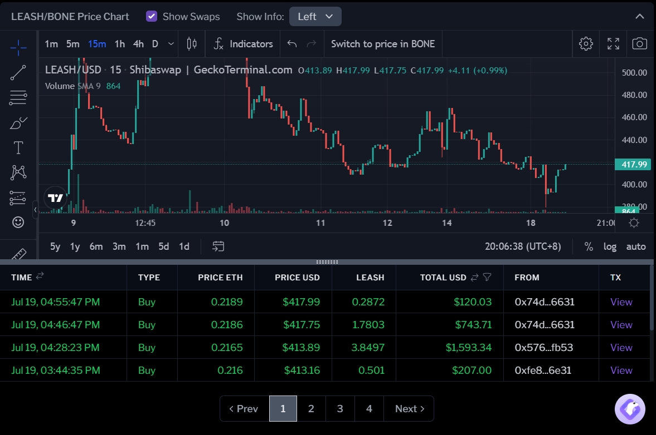Set date range to 5y

tap(55, 246)
